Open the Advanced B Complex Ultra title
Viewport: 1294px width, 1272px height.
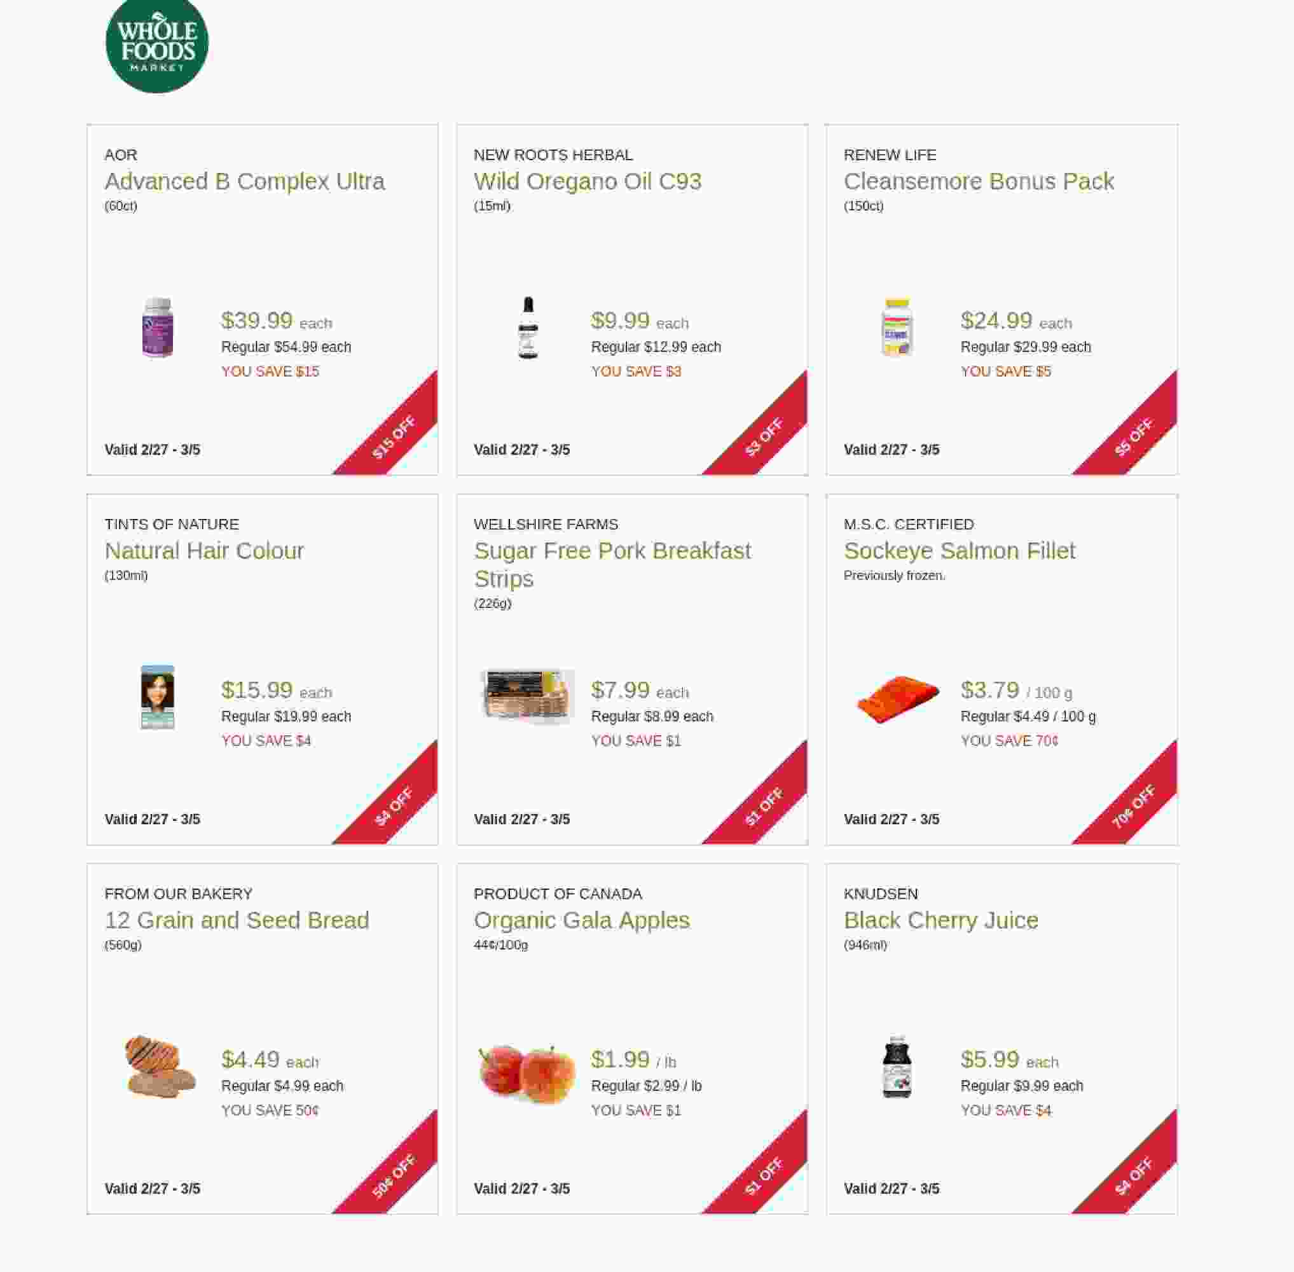point(245,181)
